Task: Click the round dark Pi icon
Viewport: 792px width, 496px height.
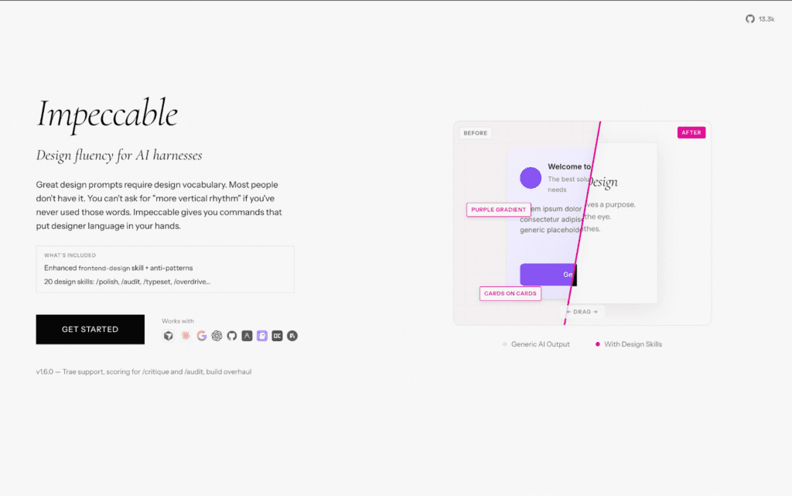Action: pos(292,336)
